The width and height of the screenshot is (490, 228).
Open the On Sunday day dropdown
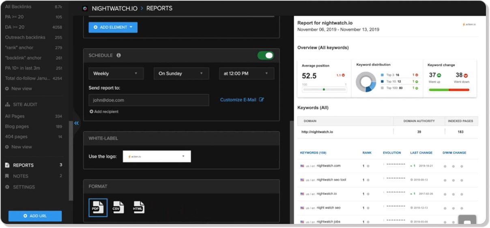coord(181,73)
